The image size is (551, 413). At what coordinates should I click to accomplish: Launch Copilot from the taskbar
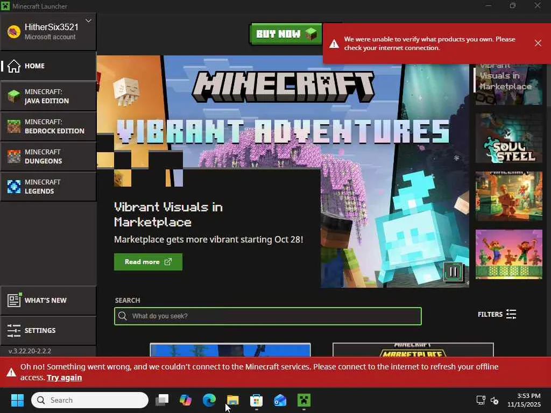pyautogui.click(x=186, y=400)
